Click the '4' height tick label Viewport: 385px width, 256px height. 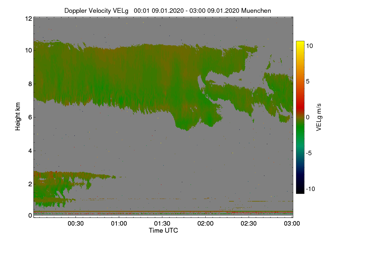(x=30, y=150)
